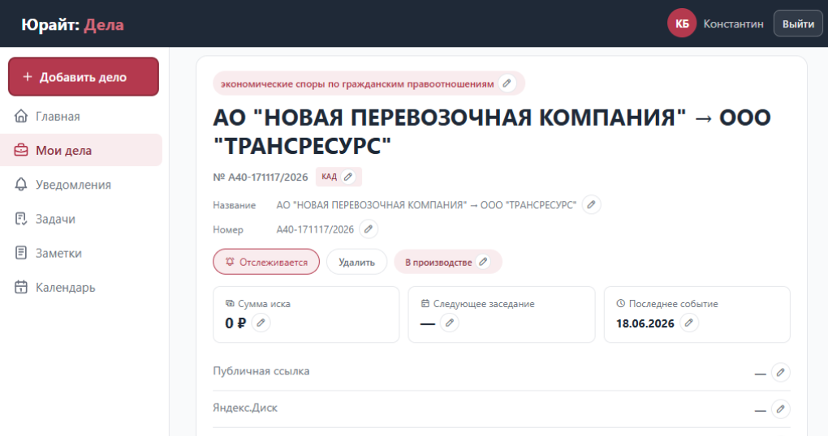Open the Заметки page

pos(81,253)
